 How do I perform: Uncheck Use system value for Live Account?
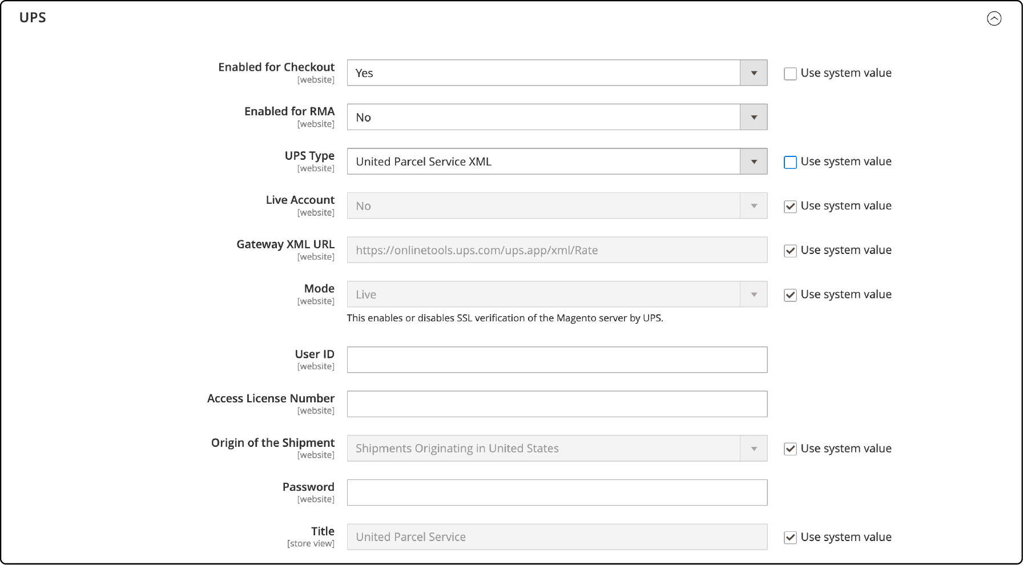click(x=790, y=207)
